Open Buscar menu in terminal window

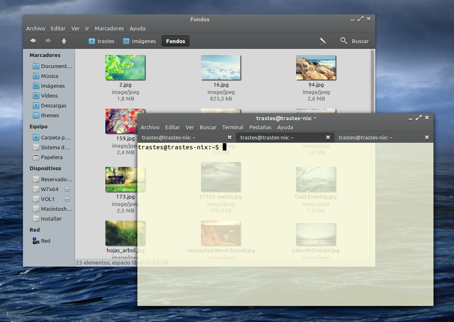tap(208, 127)
